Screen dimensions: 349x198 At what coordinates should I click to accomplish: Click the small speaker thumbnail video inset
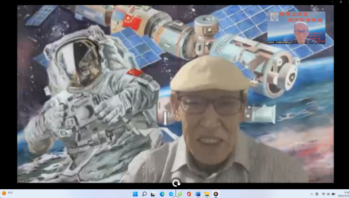(x=296, y=28)
